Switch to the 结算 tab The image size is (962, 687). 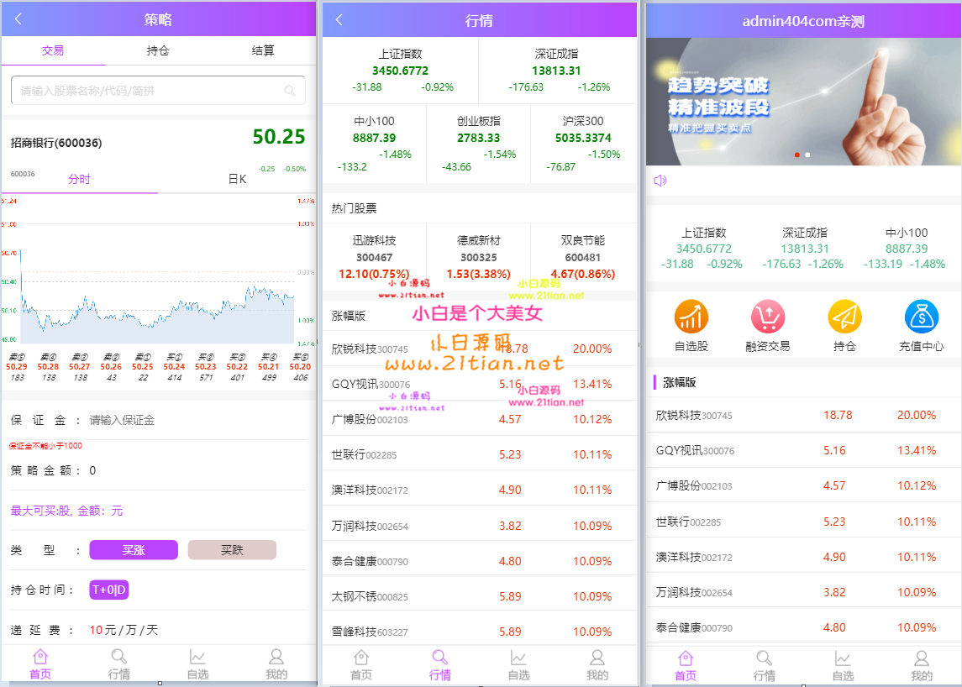[263, 50]
